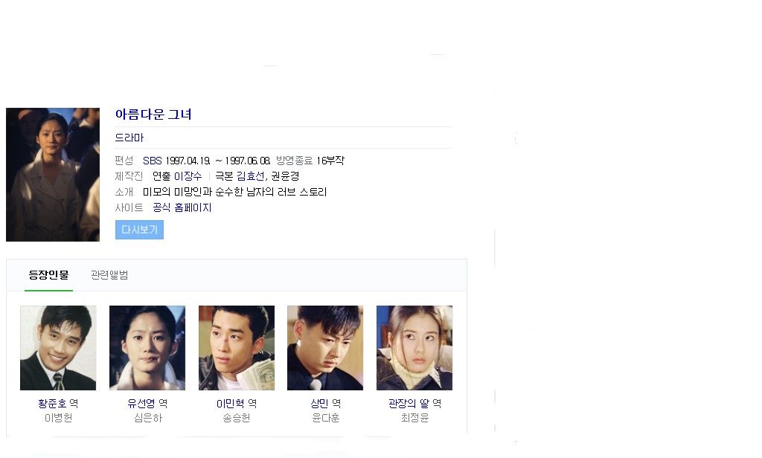
Task: Click 이병헌's cast photo
Action: pyautogui.click(x=58, y=348)
